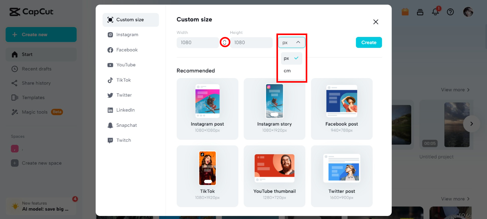487x219 pixels.
Task: Open Recent drafts
Action: click(41, 69)
